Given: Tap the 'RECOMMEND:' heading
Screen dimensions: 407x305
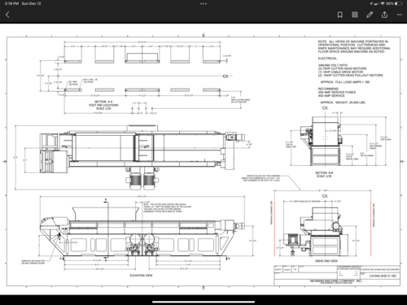Looking at the screenshot, I should [328, 89].
